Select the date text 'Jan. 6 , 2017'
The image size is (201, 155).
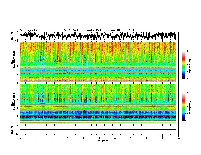click(71, 30)
